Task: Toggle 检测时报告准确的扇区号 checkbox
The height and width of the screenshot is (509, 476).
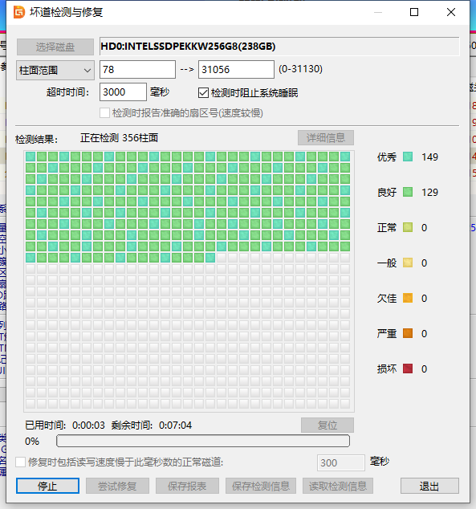Action: [104, 113]
